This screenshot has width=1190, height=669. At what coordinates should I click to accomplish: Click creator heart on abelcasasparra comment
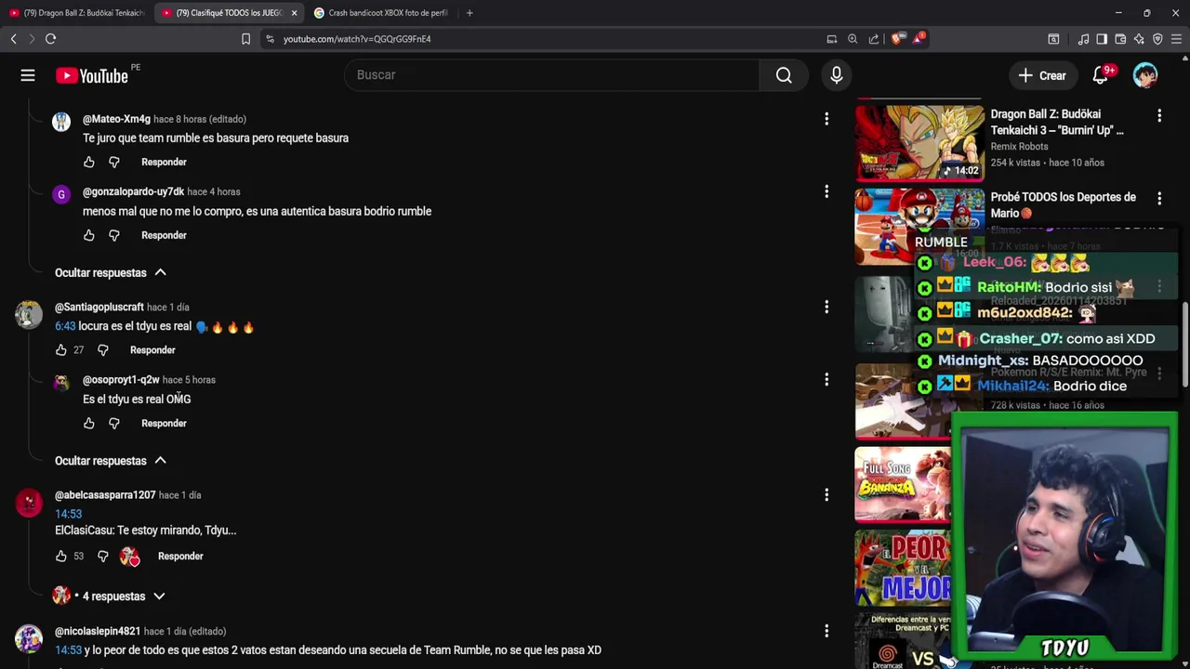(129, 557)
